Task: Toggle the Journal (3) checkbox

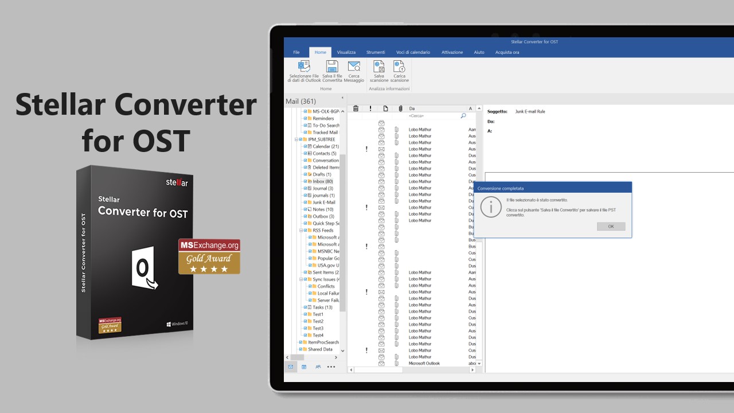Action: [306, 188]
